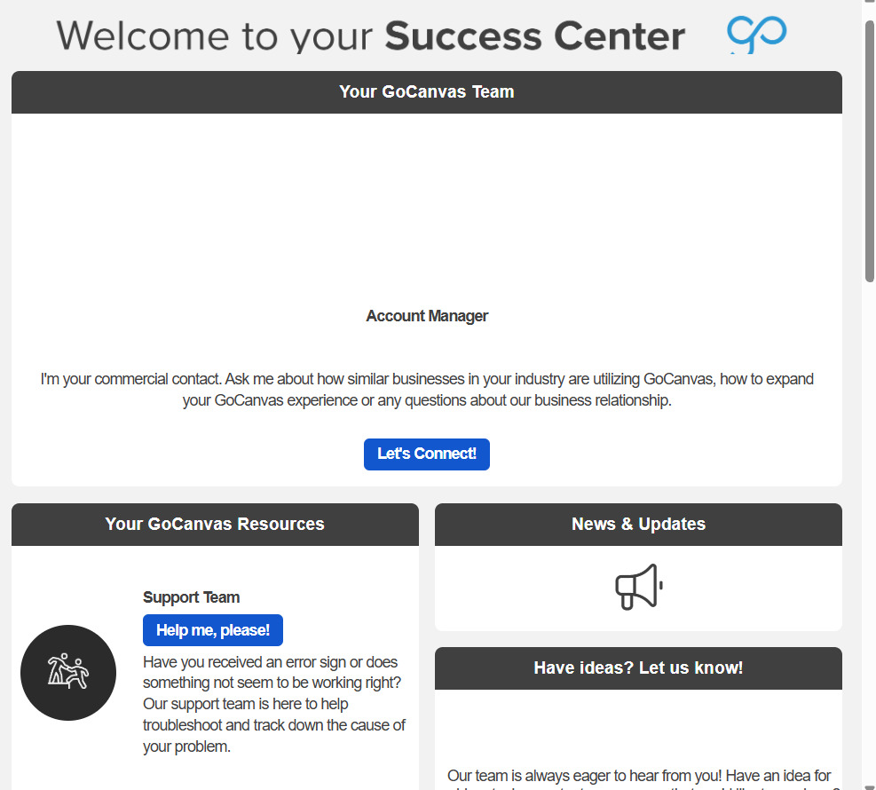The width and height of the screenshot is (876, 790).
Task: Click the GoCanvas logo icon
Action: tap(756, 36)
